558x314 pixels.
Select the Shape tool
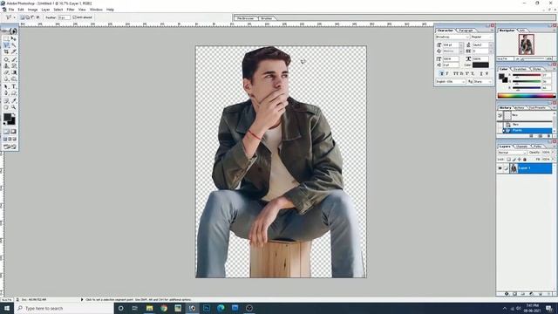point(14,93)
